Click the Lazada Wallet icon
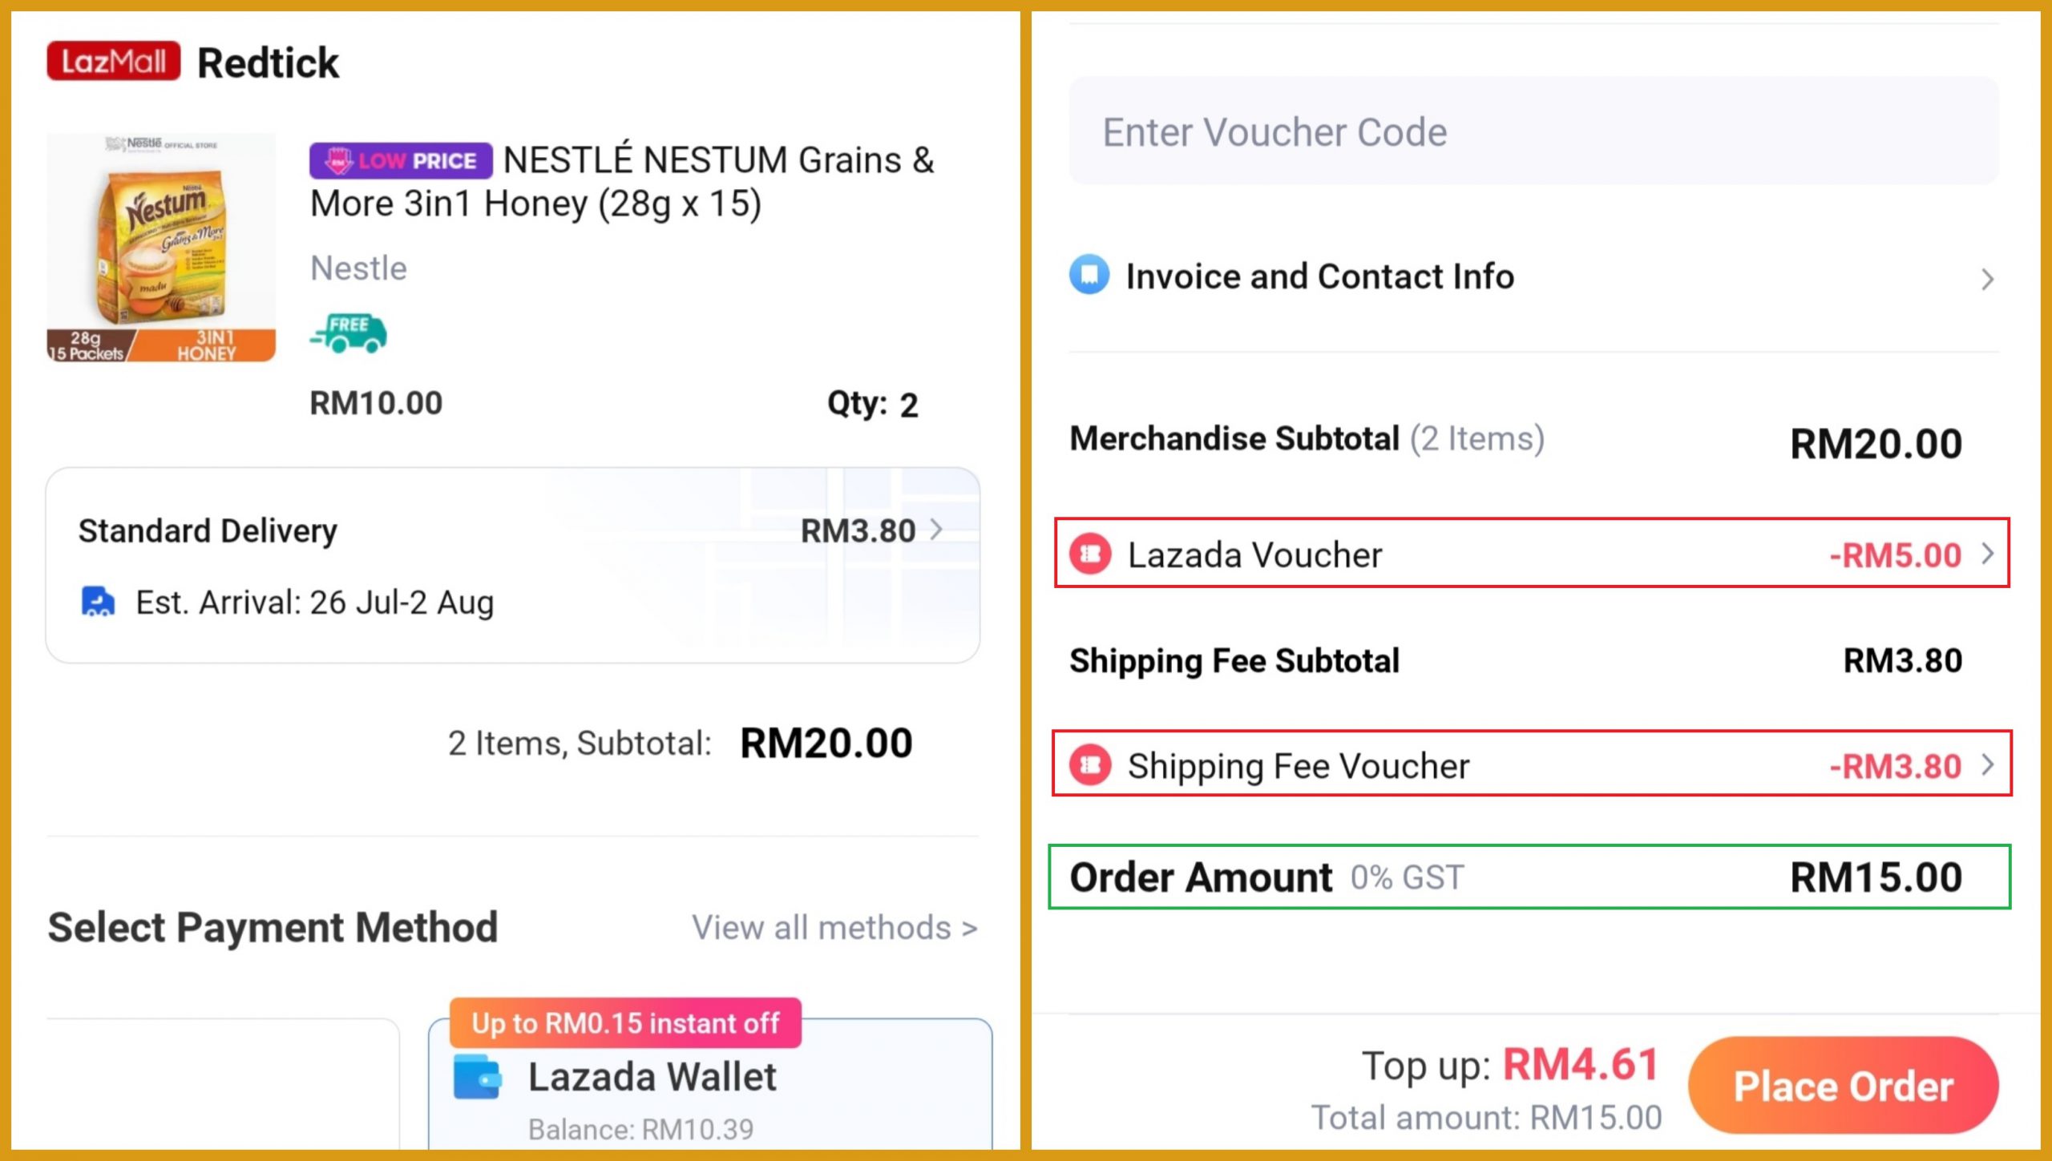Viewport: 2052px width, 1161px height. 478,1076
